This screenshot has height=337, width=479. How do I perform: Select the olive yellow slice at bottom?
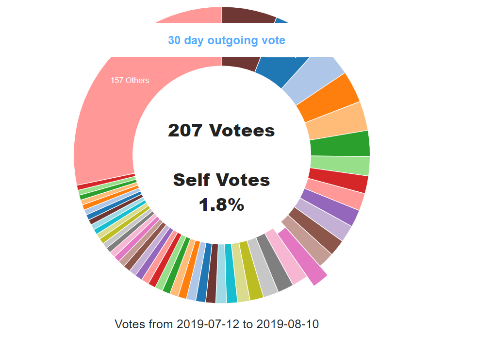[x=251, y=270]
